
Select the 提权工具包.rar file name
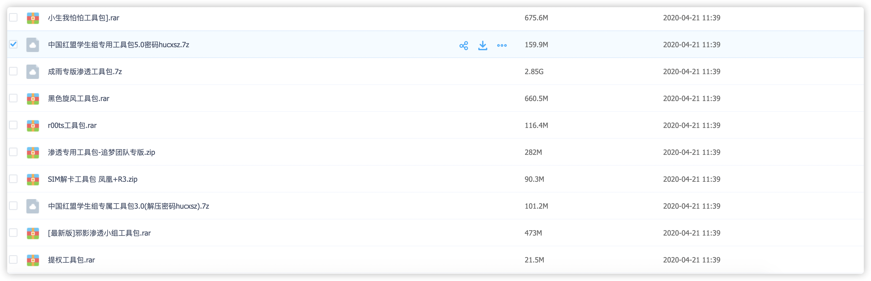click(71, 260)
